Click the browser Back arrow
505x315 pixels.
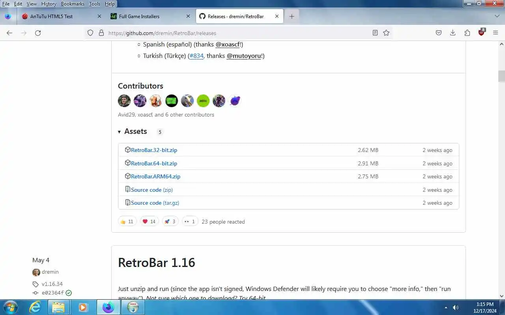pyautogui.click(x=9, y=33)
